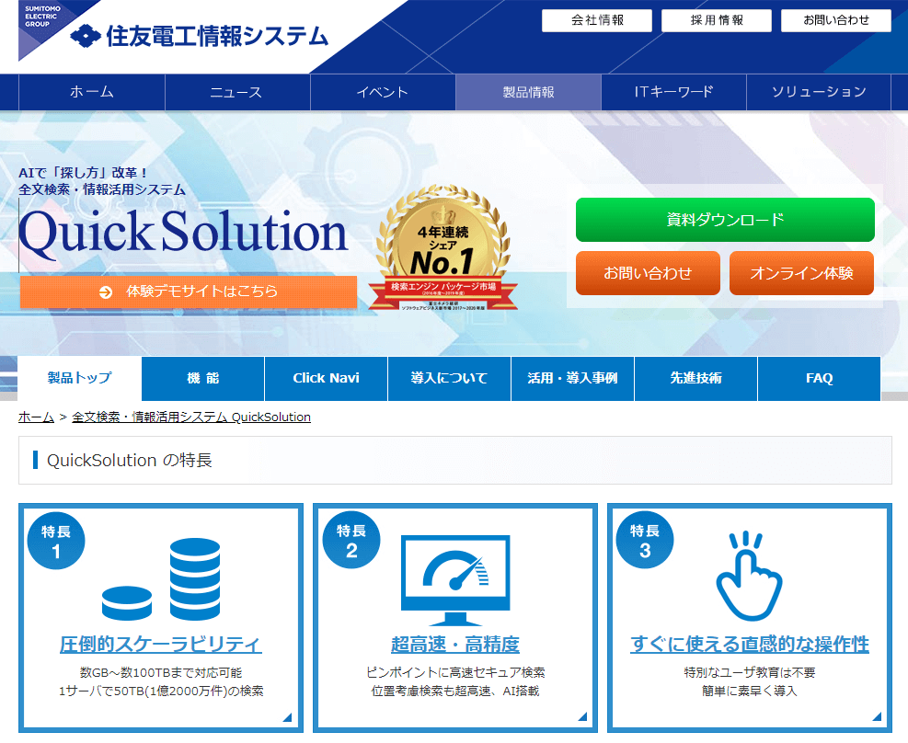Viewport: 908px width, 743px height.
Task: Open the 超高速・高精度 link
Action: pos(455,644)
